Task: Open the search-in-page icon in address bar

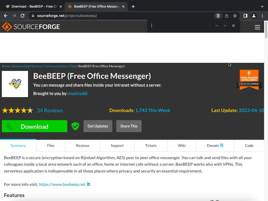Action: point(218,16)
